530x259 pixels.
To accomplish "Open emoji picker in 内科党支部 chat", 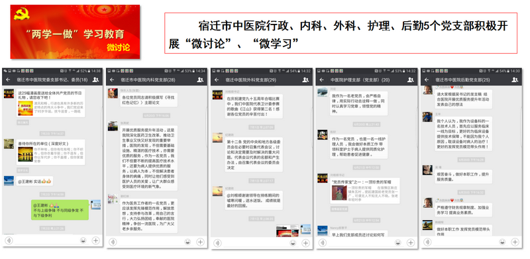I will coord(187,242).
